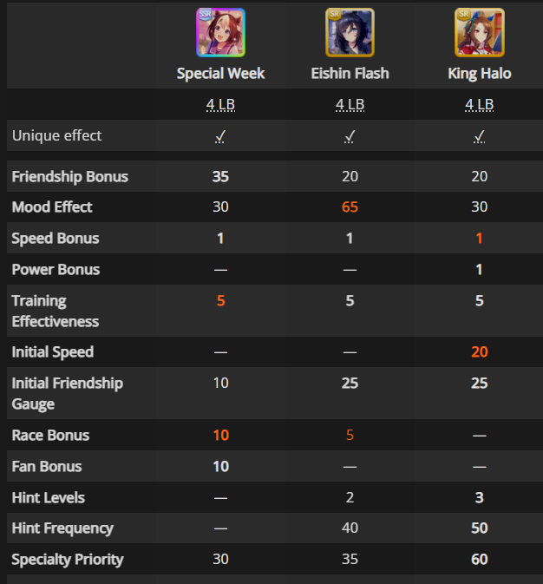Open the King Halo SR card icon
This screenshot has width=543, height=584.
click(480, 32)
